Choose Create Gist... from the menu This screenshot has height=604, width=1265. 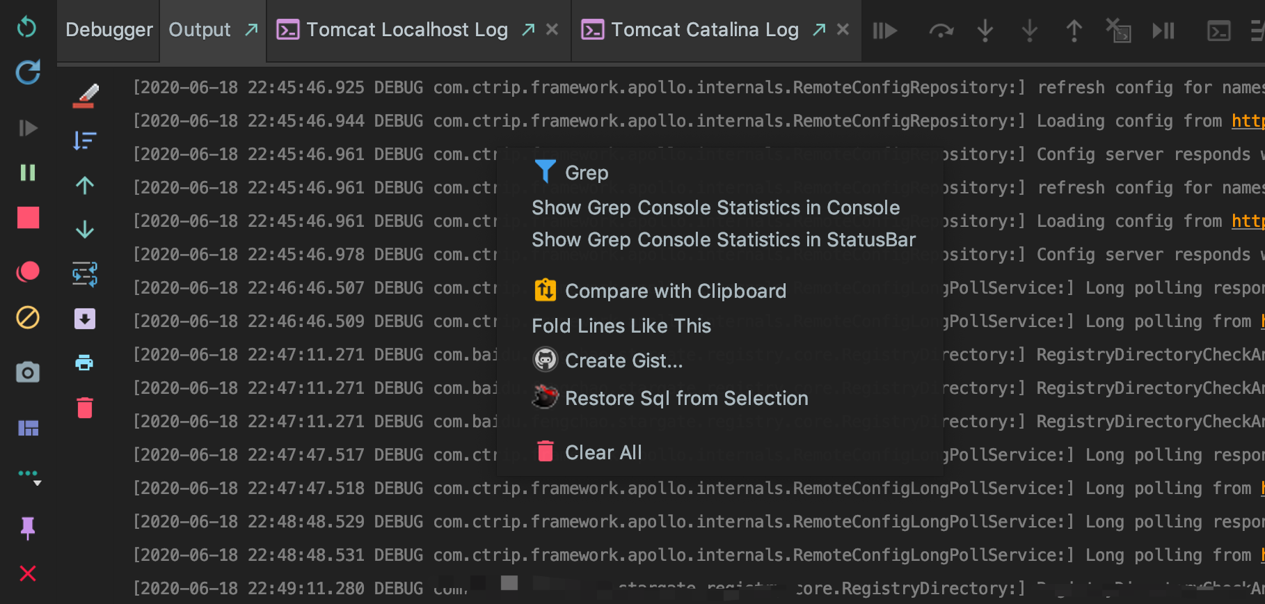coord(720,360)
